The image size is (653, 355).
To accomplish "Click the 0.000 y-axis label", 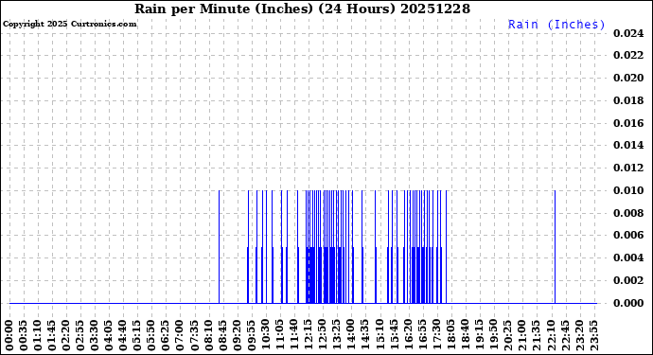I will tap(628, 303).
